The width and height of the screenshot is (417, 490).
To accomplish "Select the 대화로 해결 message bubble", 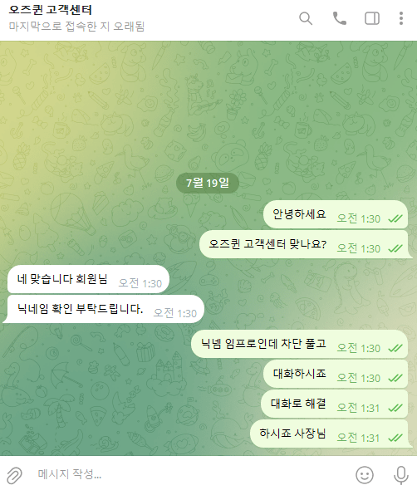I will click(x=334, y=404).
